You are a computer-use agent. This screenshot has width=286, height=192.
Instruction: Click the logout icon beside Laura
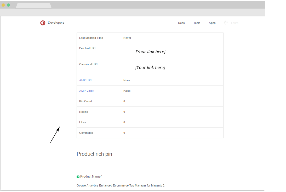click(226, 23)
